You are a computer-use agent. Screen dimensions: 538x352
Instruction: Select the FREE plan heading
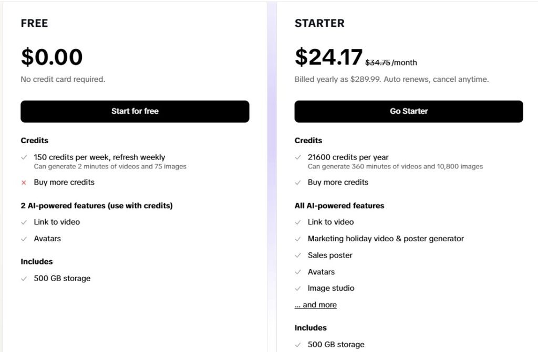point(34,23)
